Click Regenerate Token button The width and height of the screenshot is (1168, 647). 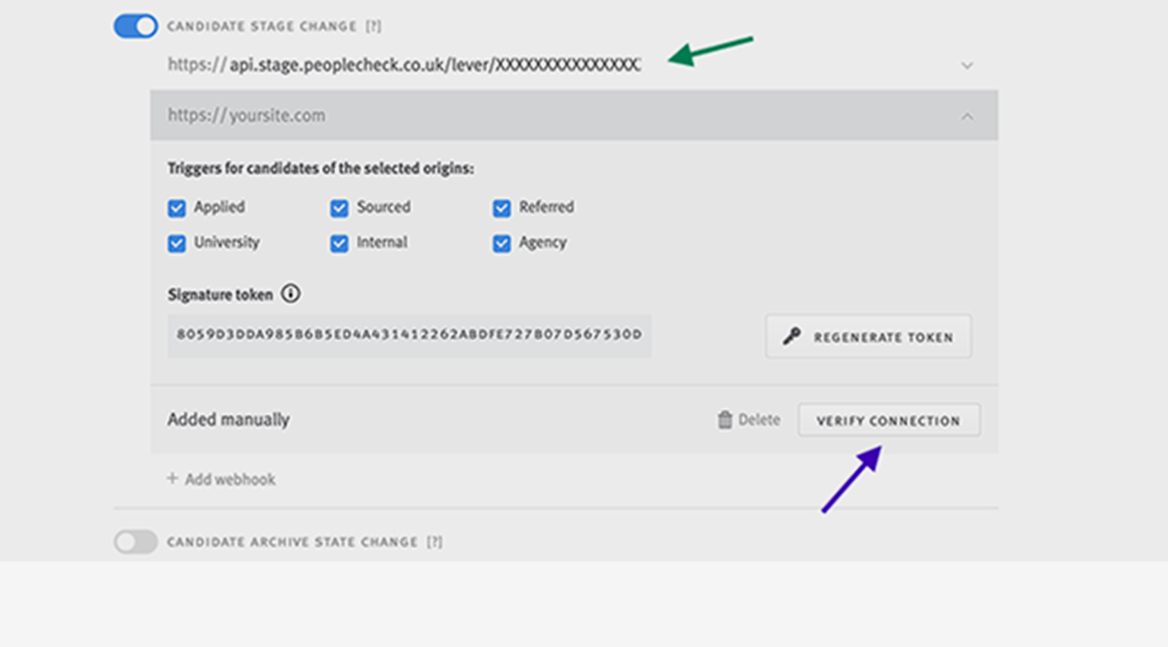tap(868, 337)
